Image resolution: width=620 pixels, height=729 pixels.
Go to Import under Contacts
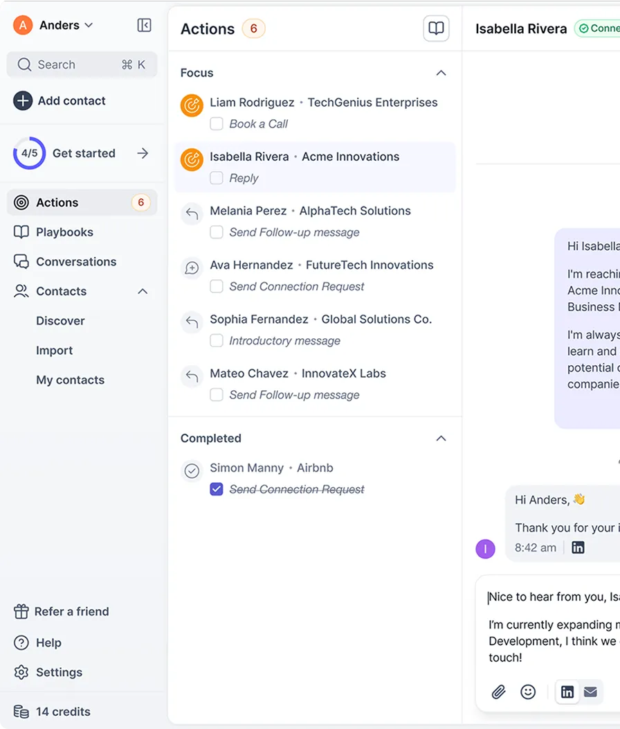(55, 351)
